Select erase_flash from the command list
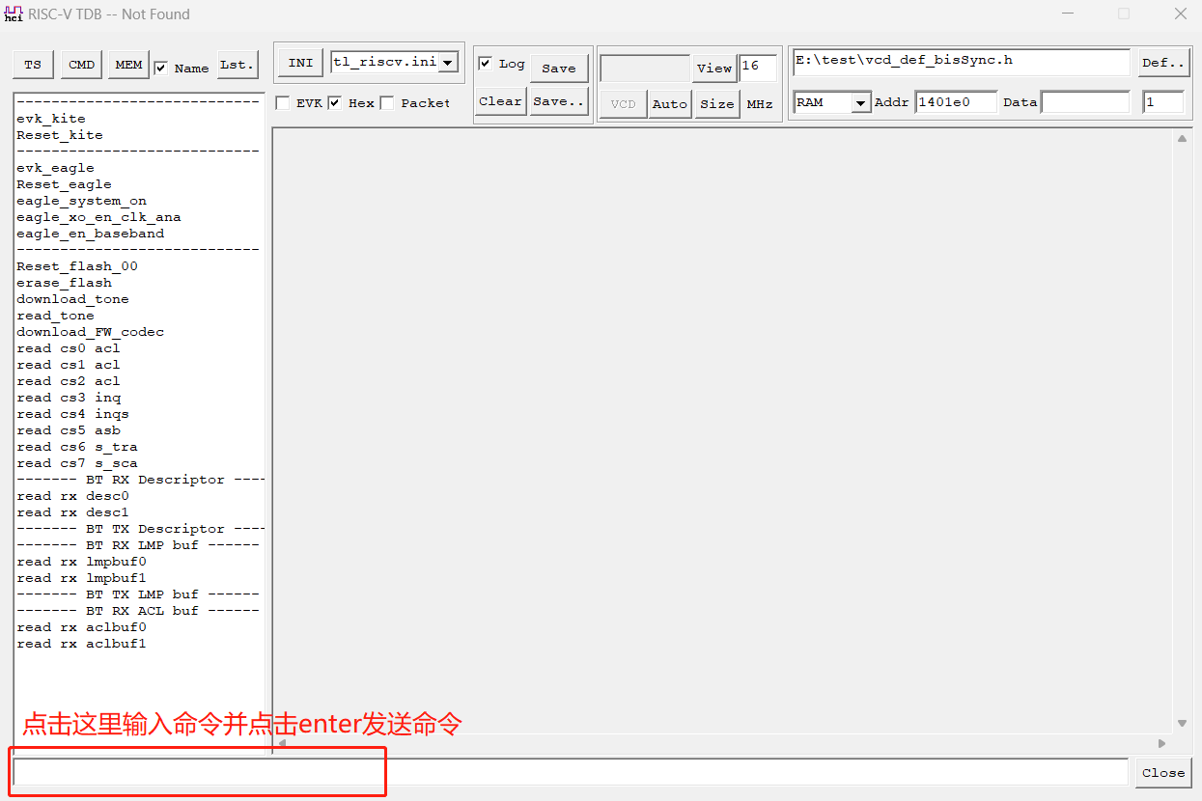This screenshot has width=1202, height=801. (64, 282)
